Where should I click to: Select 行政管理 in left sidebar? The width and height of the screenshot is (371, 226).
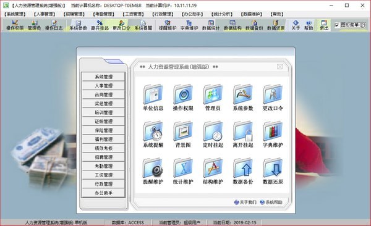(x=103, y=184)
